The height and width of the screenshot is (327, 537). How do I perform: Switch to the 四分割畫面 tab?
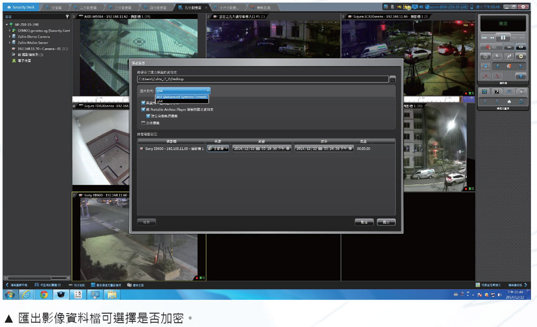click(156, 7)
